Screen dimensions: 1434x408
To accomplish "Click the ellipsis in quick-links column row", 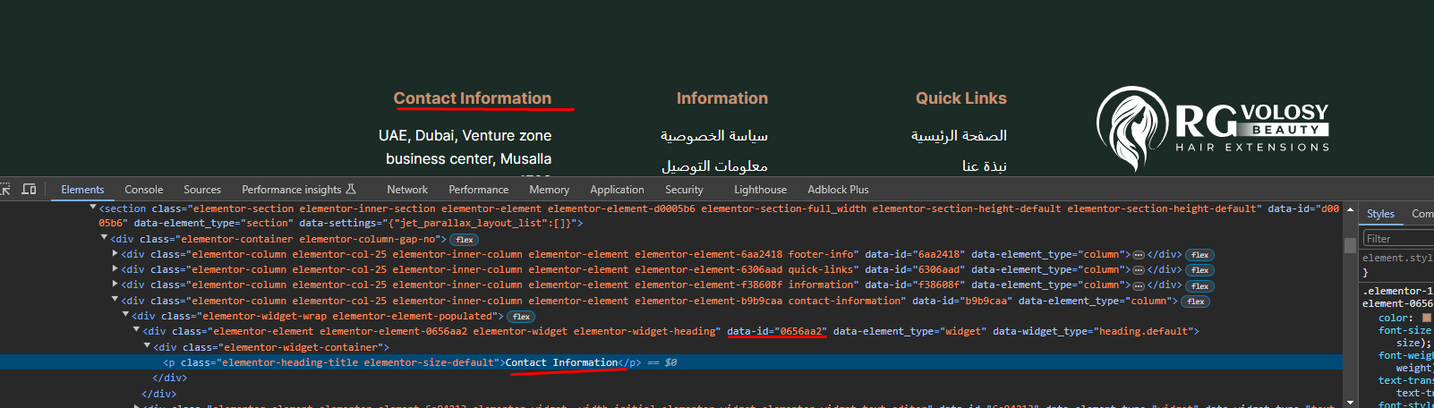I will point(1139,270).
